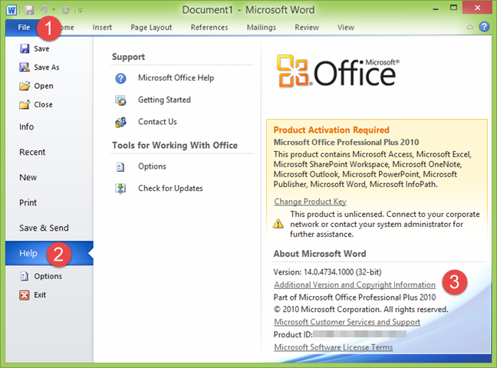Click the Product Activation Required heading

pos(331,130)
